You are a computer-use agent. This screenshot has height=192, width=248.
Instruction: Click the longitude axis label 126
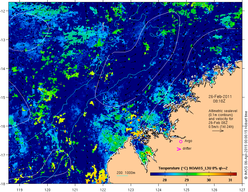[x=214, y=190]
